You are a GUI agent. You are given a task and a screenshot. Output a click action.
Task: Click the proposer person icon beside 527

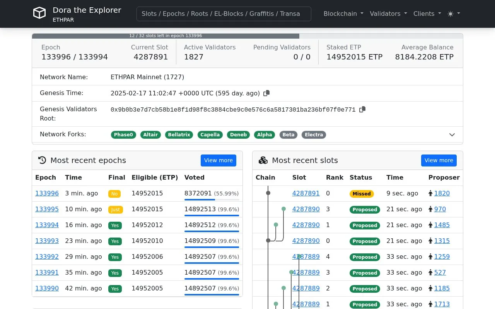(x=430, y=273)
